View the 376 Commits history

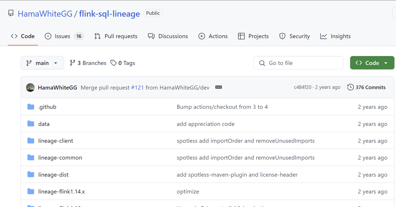(x=370, y=88)
